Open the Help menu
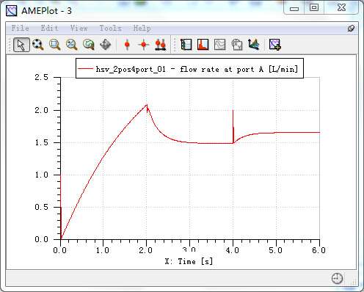364x292 pixels. 142,28
